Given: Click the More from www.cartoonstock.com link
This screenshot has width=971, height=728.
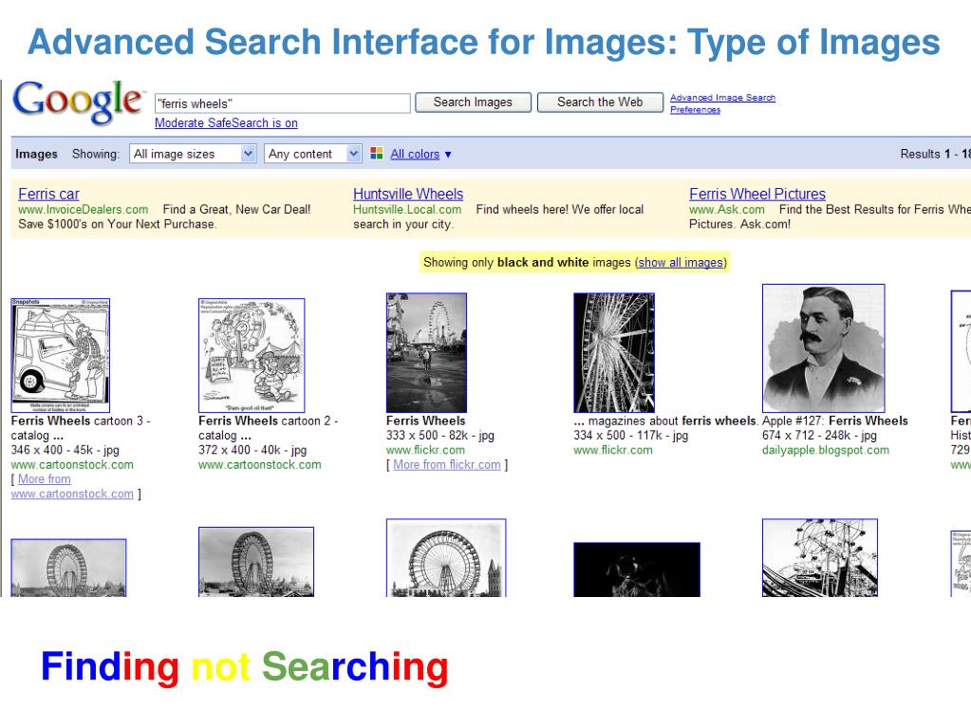Looking at the screenshot, I should pyautogui.click(x=72, y=487).
